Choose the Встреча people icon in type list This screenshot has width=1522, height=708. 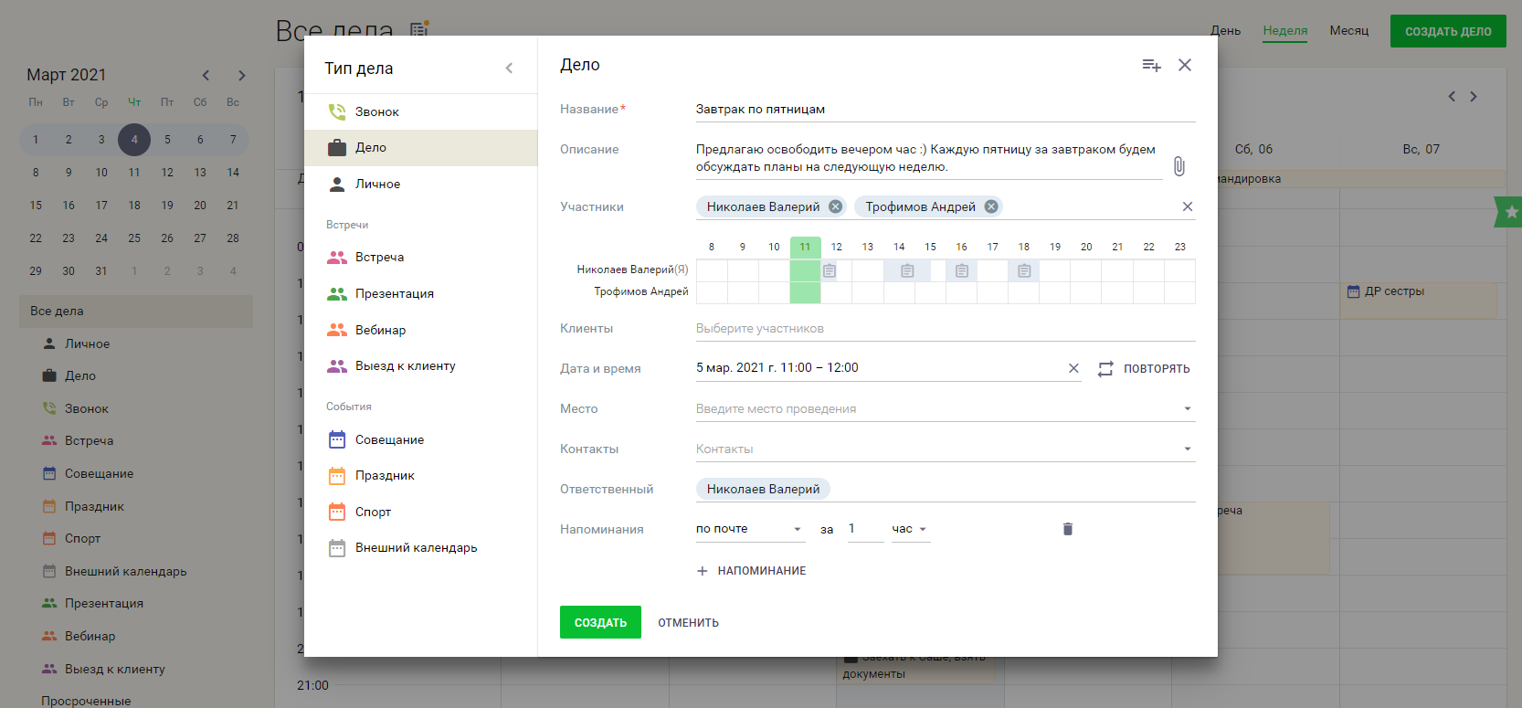click(337, 258)
